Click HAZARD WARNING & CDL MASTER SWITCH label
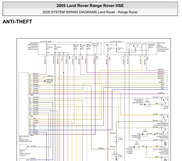 161,124
